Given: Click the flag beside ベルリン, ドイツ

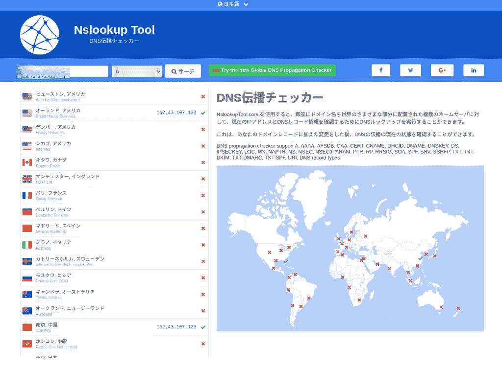Looking at the screenshot, I should point(27,212).
